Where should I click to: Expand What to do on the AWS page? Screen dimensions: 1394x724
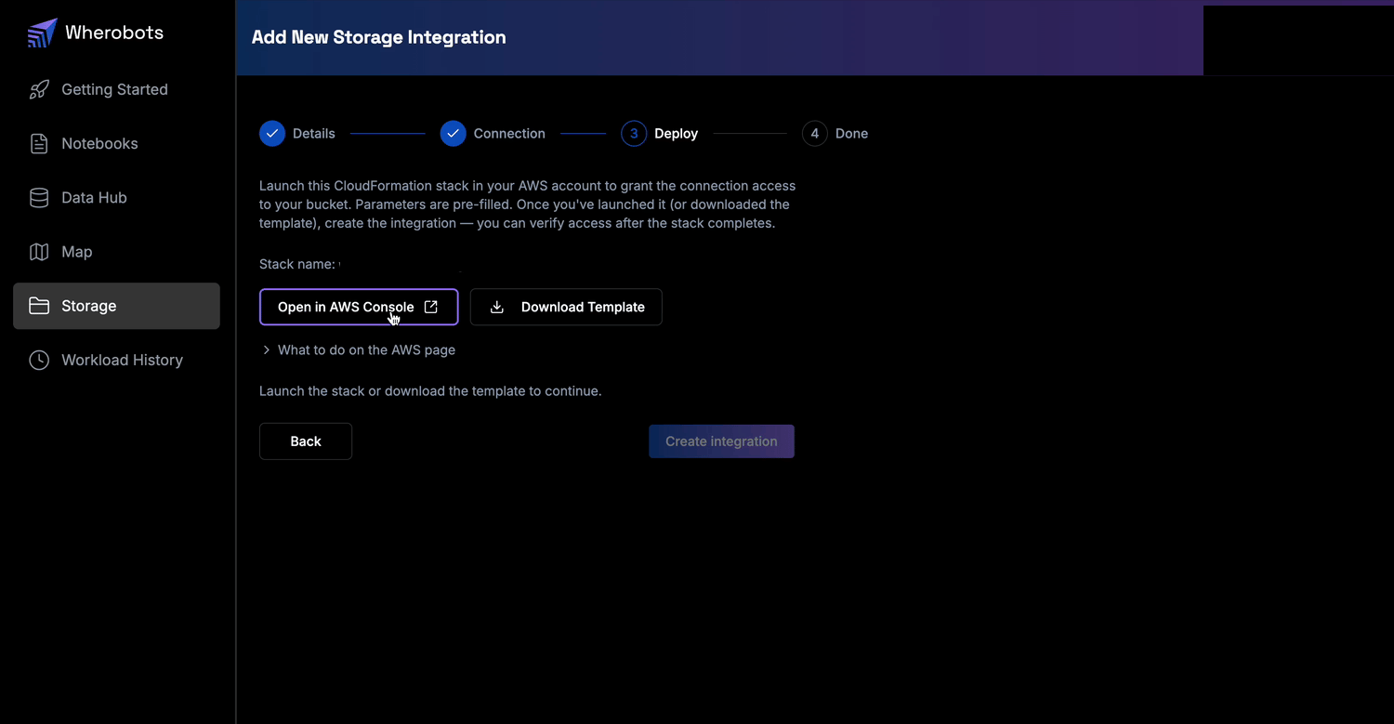pos(359,350)
